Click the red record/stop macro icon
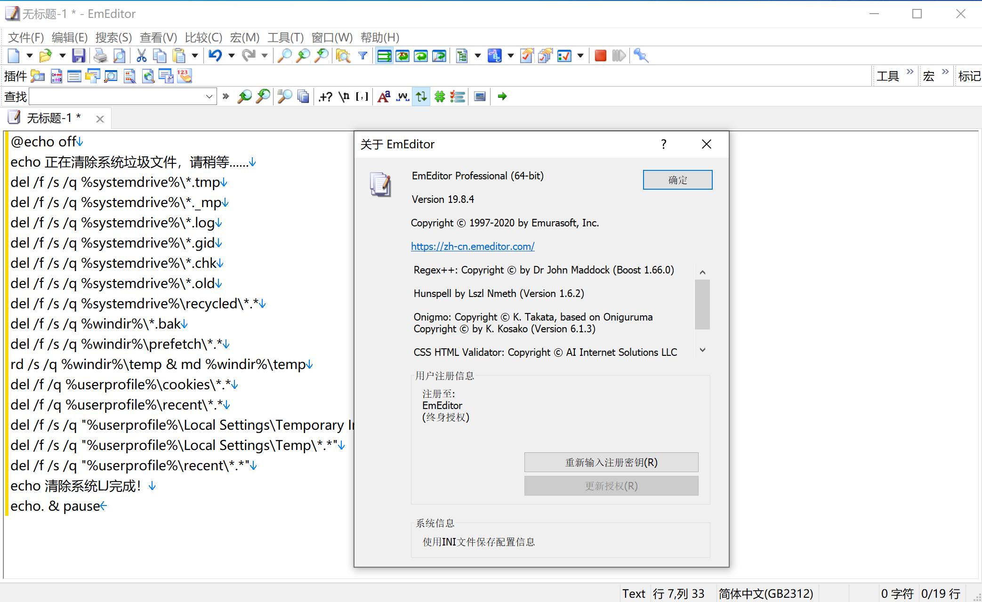982x602 pixels. [600, 56]
